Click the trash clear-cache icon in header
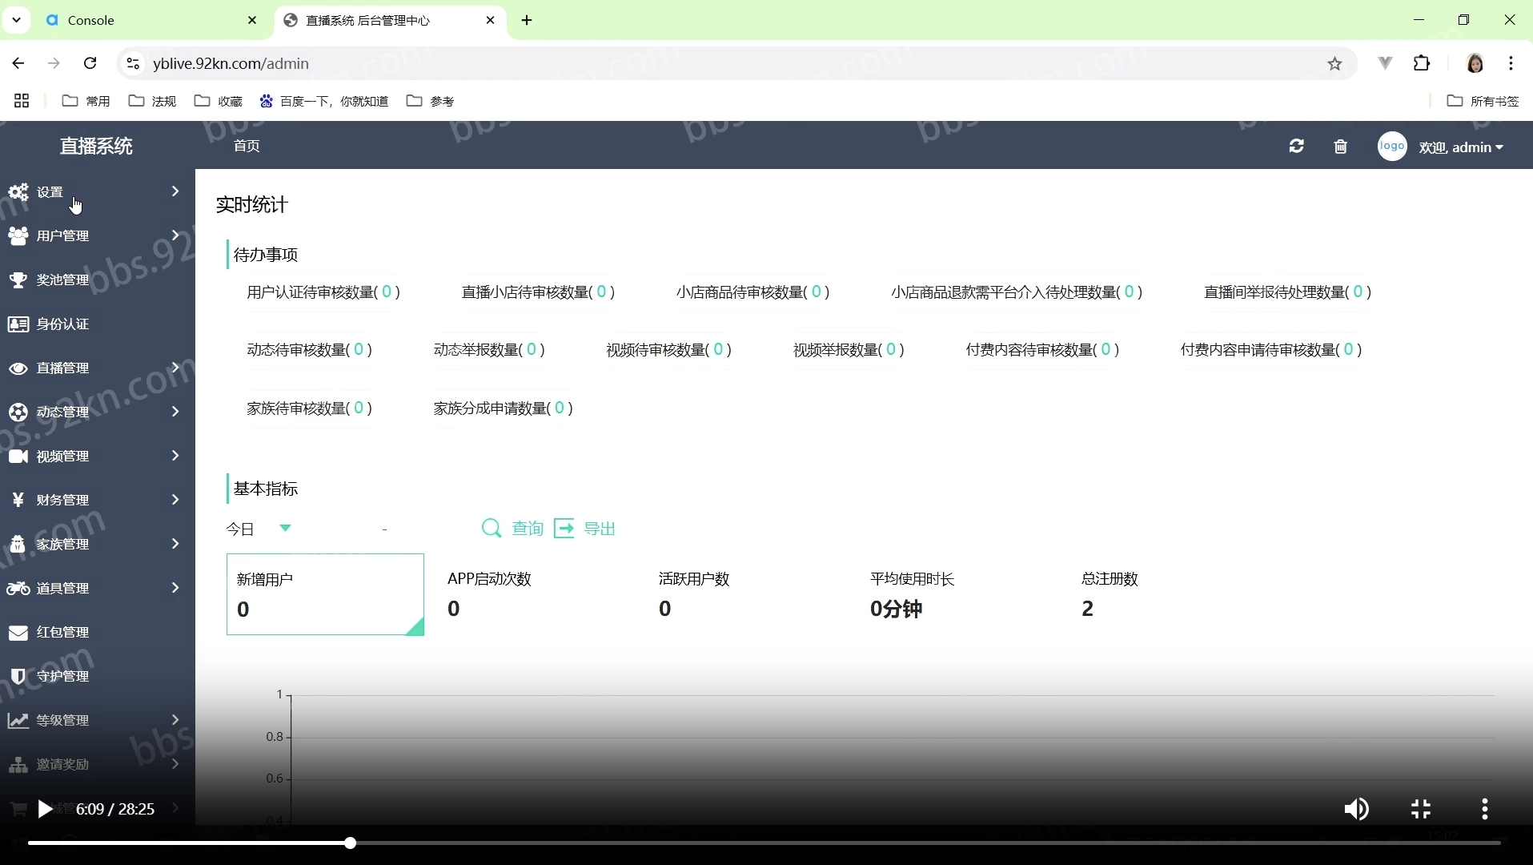 tap(1341, 147)
